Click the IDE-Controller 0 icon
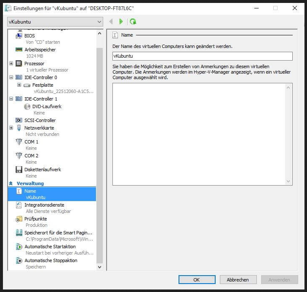The width and height of the screenshot is (307, 292). tap(19, 77)
